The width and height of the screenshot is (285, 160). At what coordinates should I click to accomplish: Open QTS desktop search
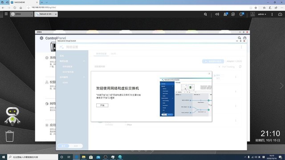click(x=205, y=14)
